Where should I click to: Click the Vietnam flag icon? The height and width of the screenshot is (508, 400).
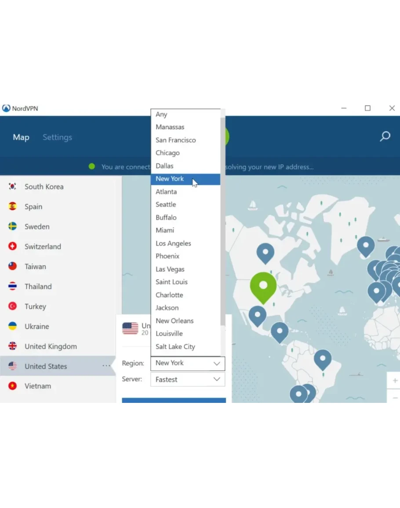point(13,386)
